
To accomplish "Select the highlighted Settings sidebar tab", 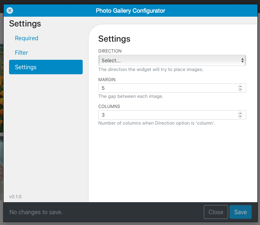I will pos(46,67).
